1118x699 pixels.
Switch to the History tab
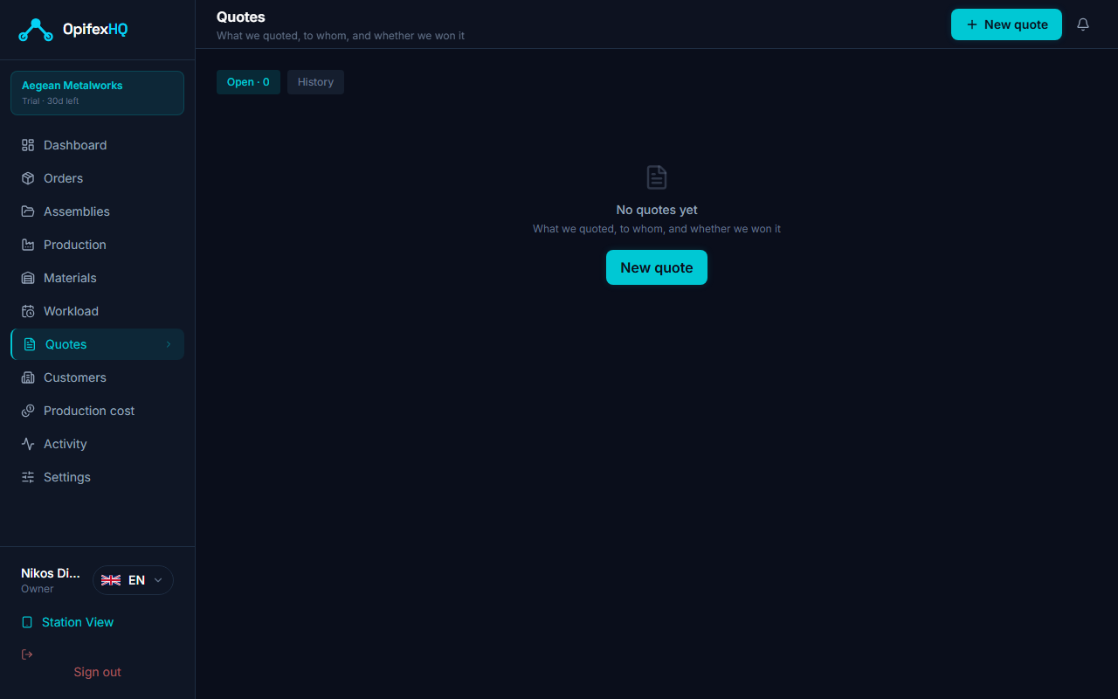click(315, 82)
